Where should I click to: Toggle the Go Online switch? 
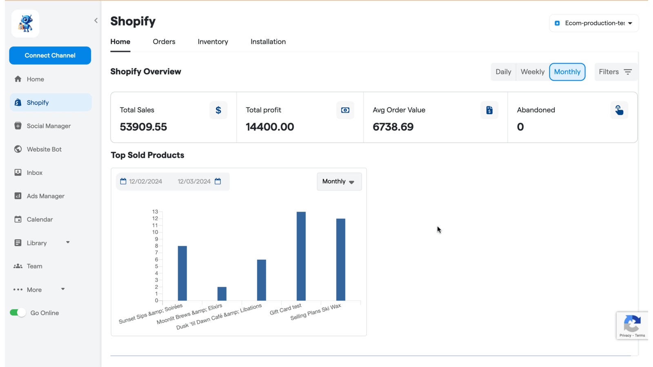18,313
